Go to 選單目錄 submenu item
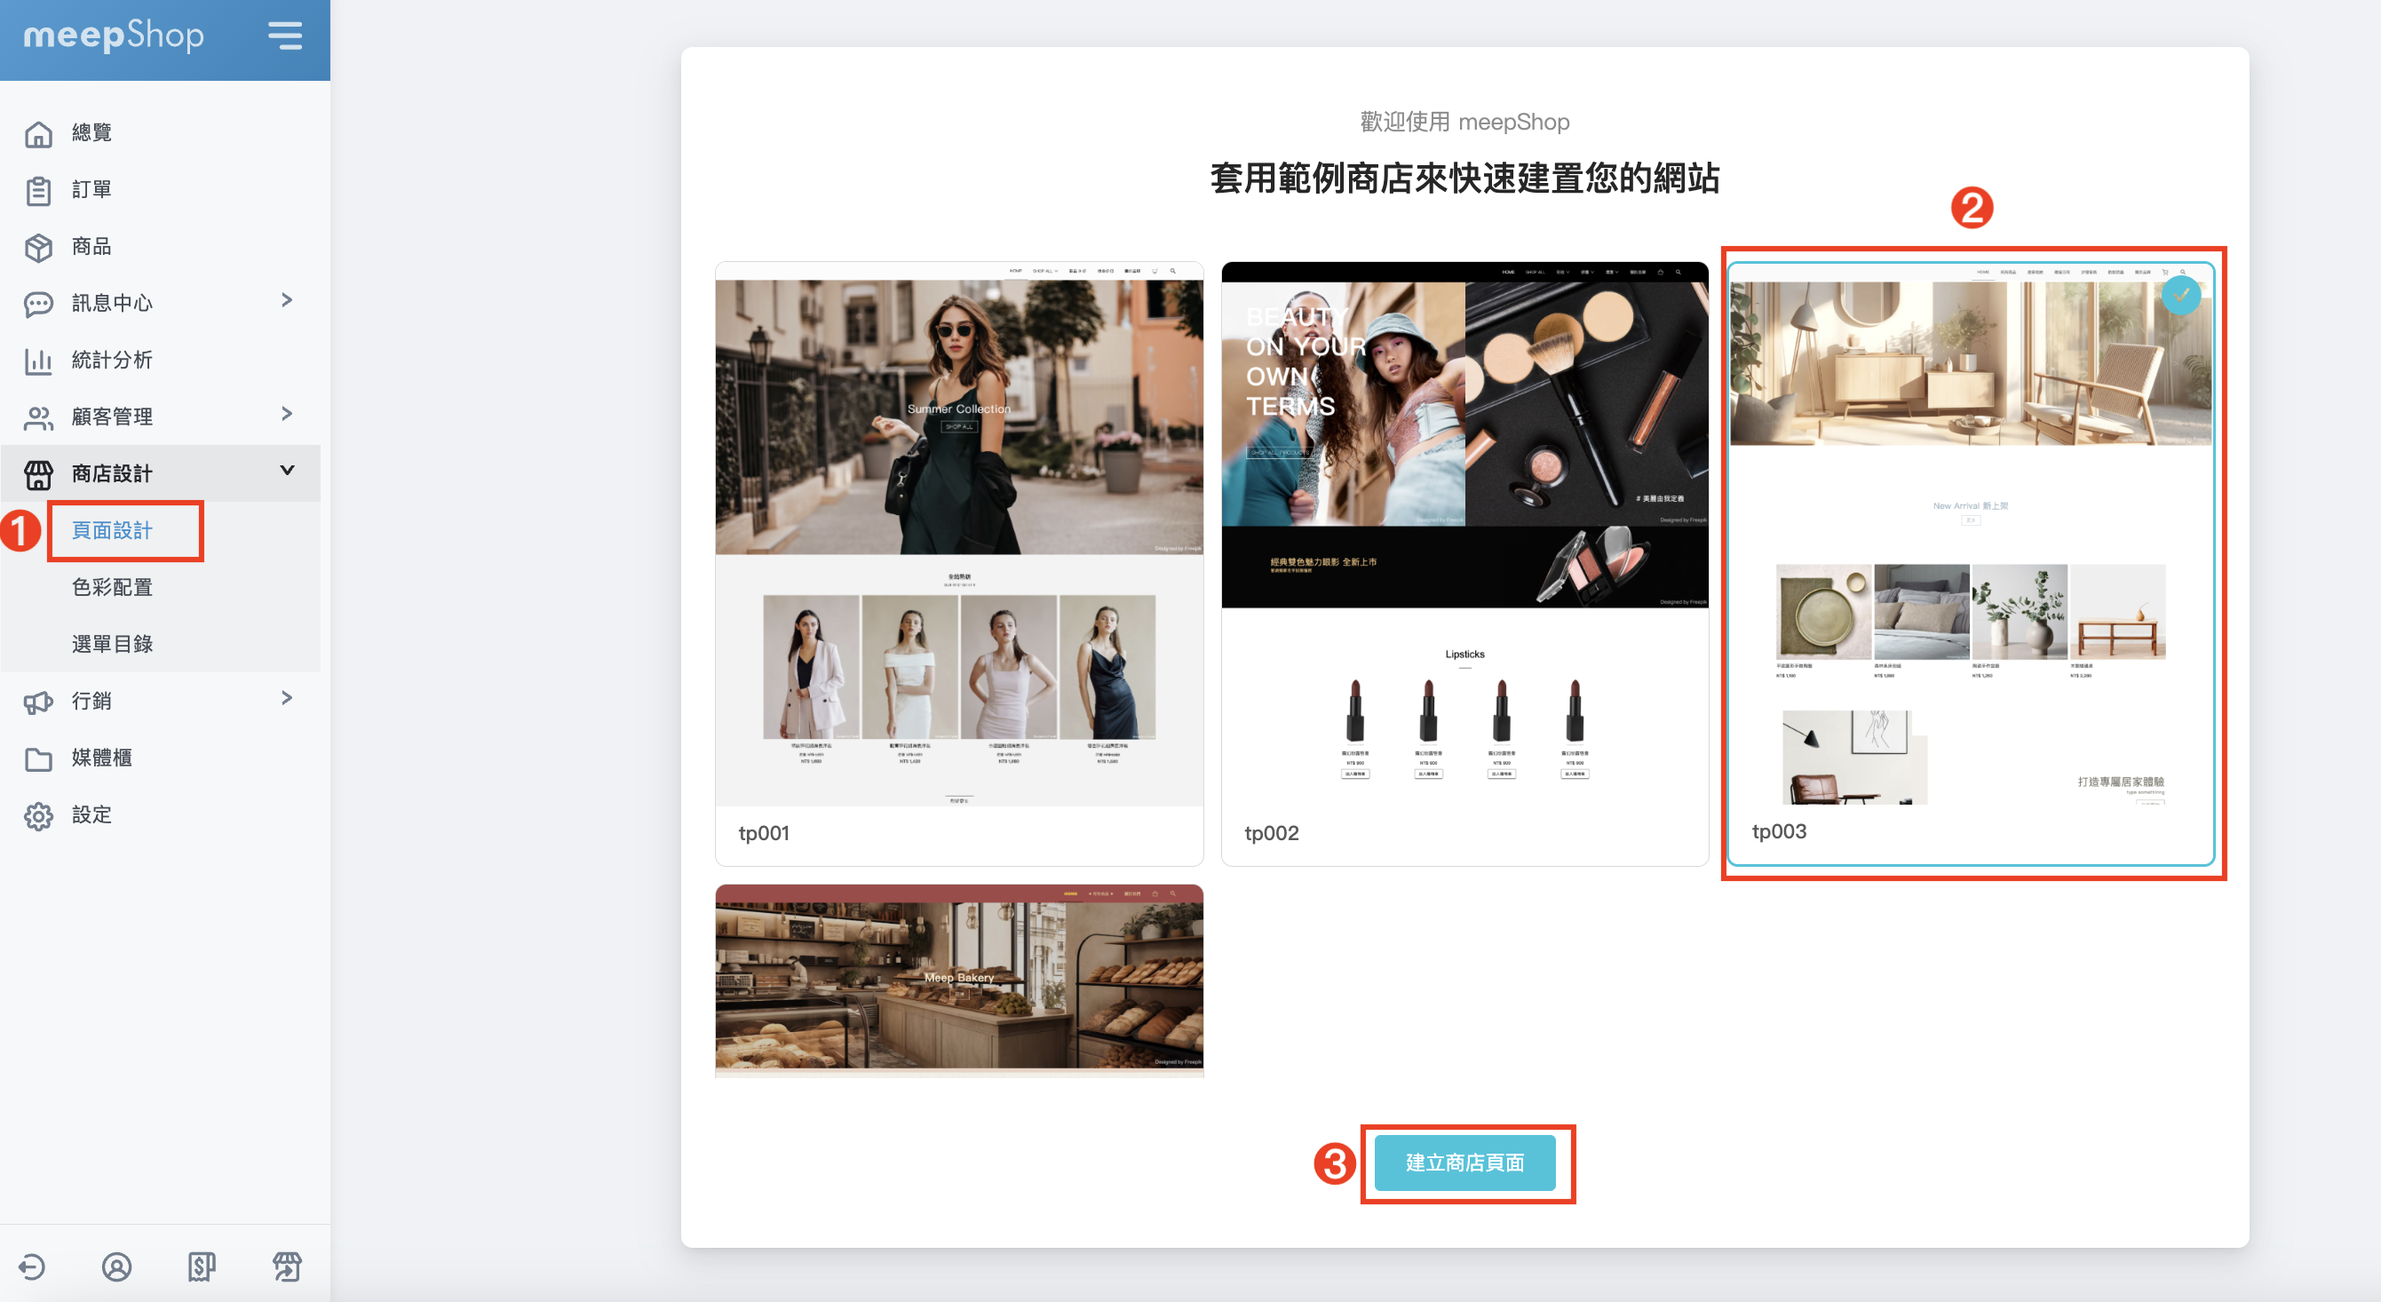The width and height of the screenshot is (2381, 1302). point(112,644)
